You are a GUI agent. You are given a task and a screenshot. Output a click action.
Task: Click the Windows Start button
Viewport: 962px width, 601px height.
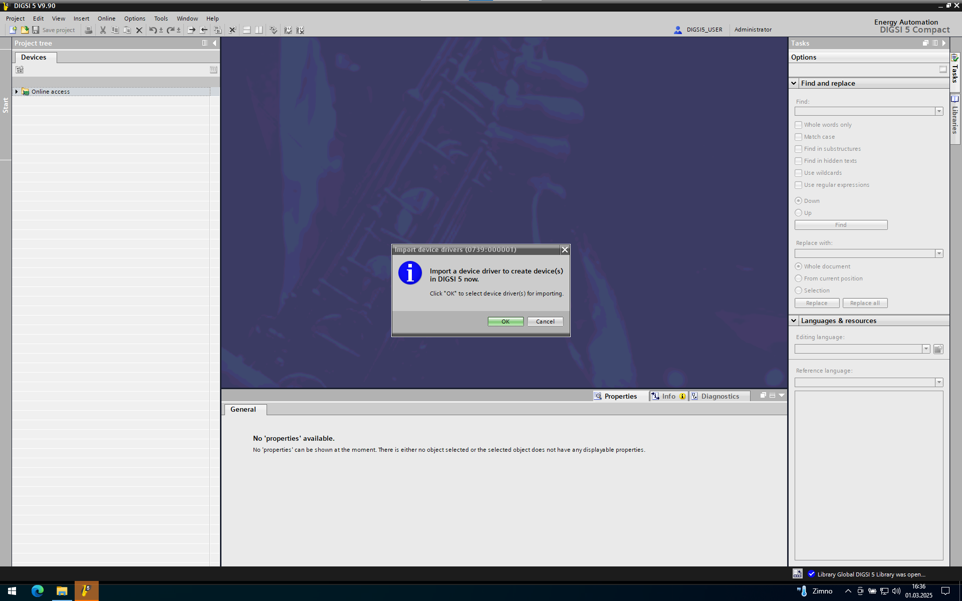[12, 591]
